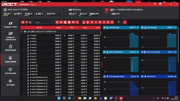Filter sensors by unknown hardware icon
180x101 pixels.
coord(77,22)
